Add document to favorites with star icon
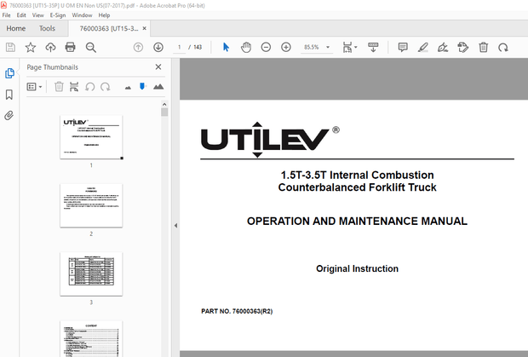Screen dimensions: 528x357 click(x=31, y=48)
